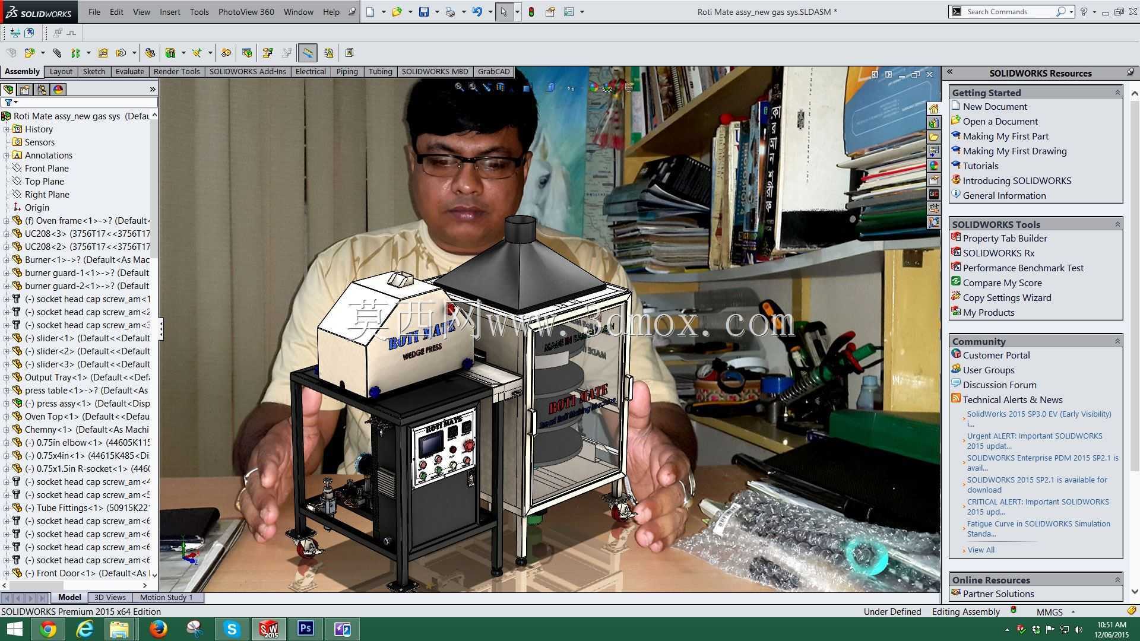Screen dimensions: 1140x641
Task: Collapse the Getting Started section chevron
Action: pos(1117,93)
